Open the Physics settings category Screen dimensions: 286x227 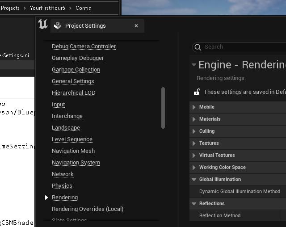[62, 186]
